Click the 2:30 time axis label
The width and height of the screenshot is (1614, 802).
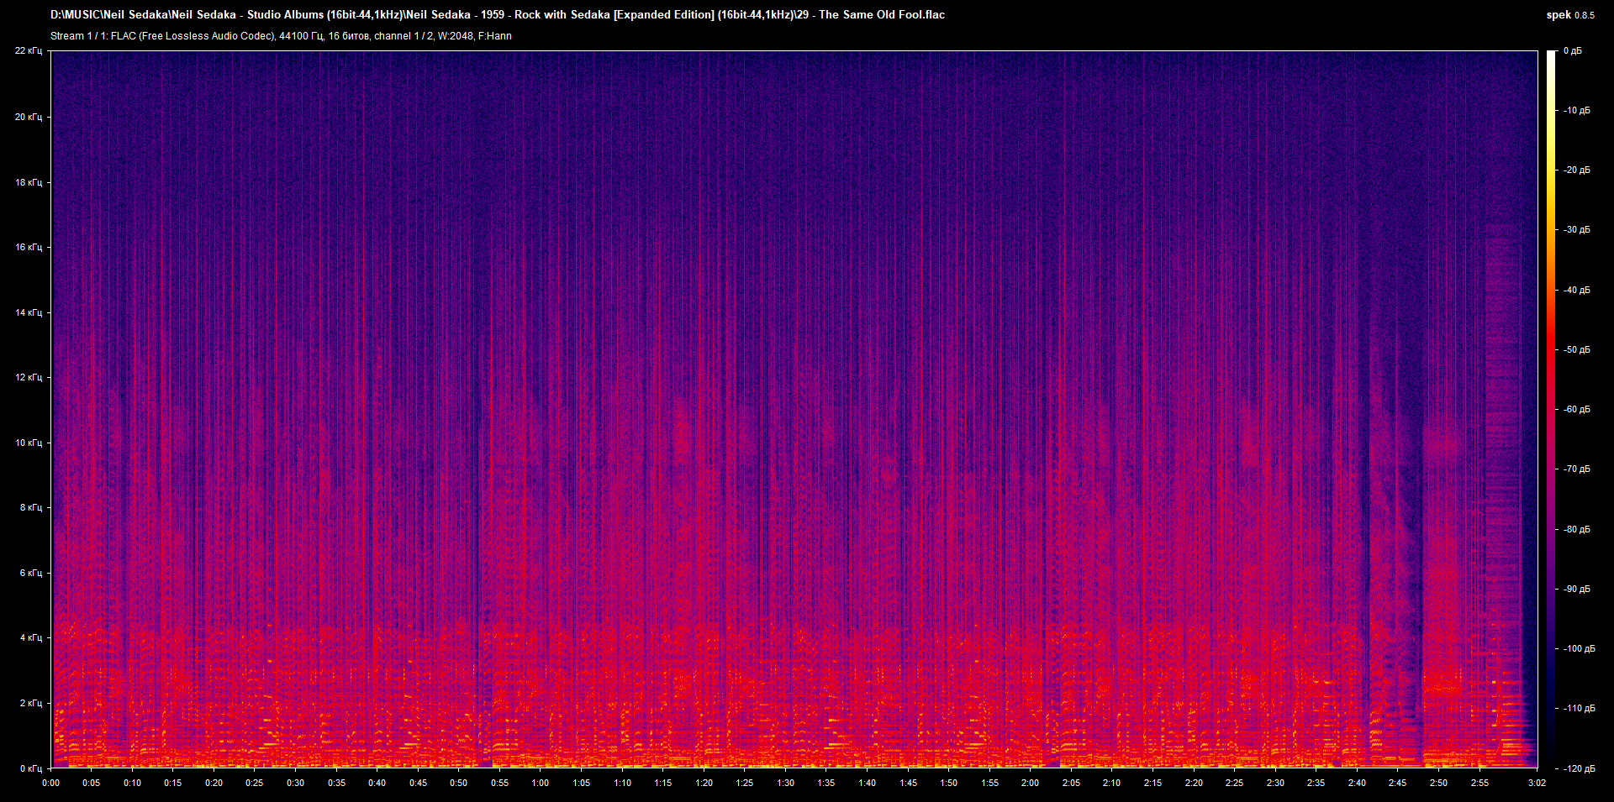[1275, 783]
